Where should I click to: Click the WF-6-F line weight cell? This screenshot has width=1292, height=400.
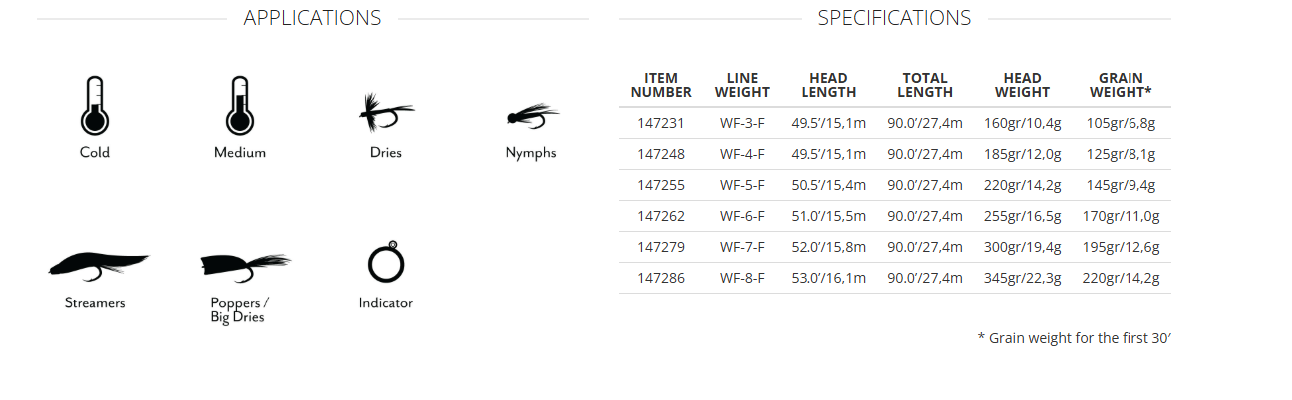[742, 216]
